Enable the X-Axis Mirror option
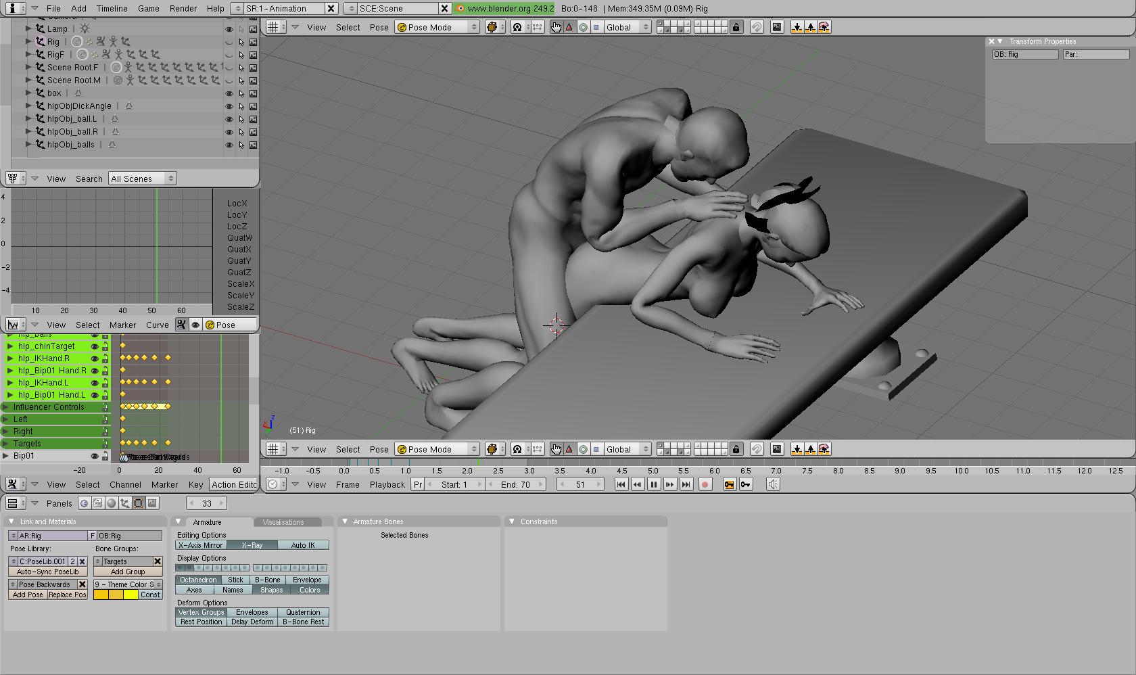Screen dimensions: 1136x675 click(201, 545)
